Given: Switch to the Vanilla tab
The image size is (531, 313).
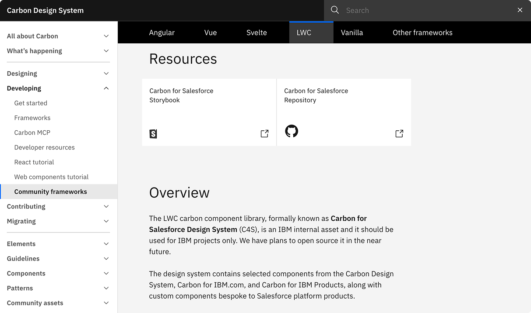Looking at the screenshot, I should click(352, 32).
